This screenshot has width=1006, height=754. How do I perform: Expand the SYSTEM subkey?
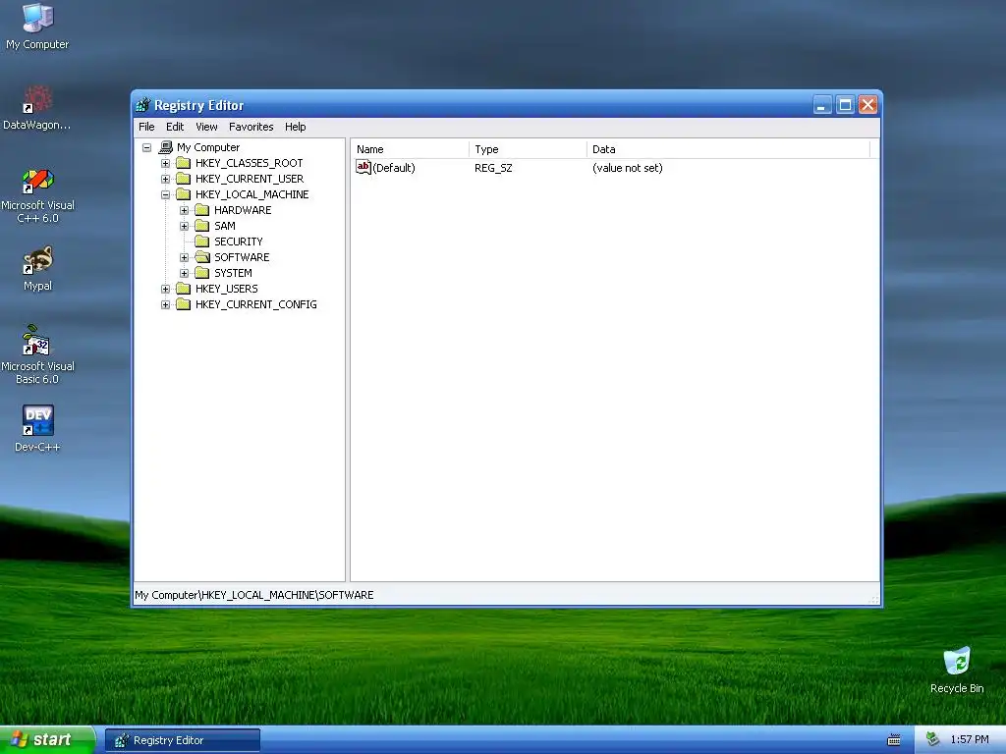coord(184,273)
